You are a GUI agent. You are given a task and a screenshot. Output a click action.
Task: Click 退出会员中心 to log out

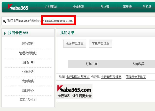pyautogui.click(x=28, y=100)
